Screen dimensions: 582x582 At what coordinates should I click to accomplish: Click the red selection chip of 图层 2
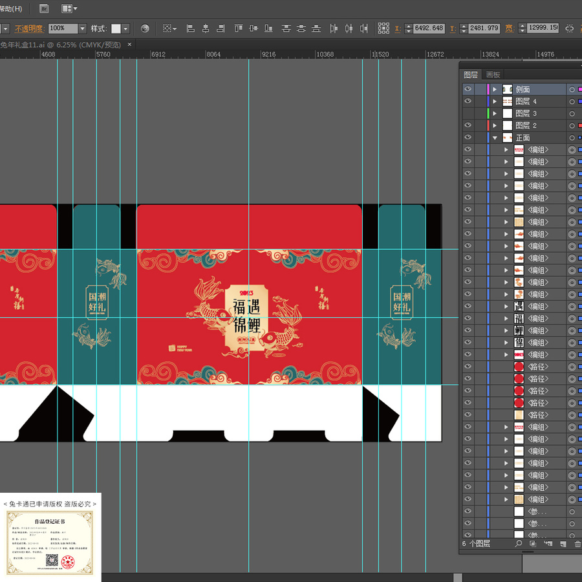click(580, 125)
